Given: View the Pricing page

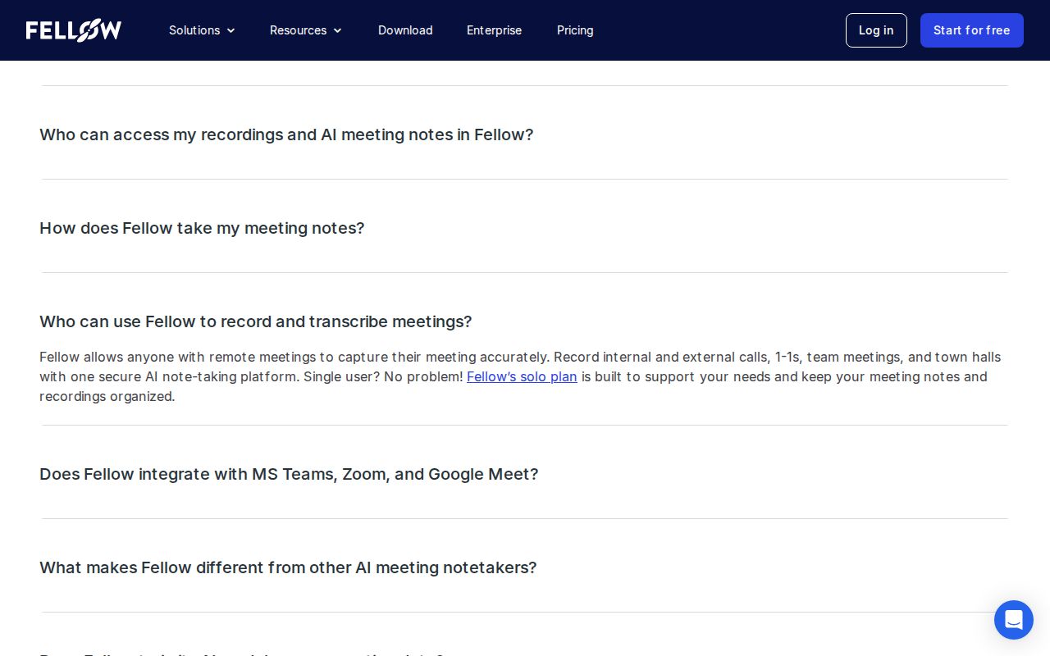Looking at the screenshot, I should pyautogui.click(x=575, y=30).
